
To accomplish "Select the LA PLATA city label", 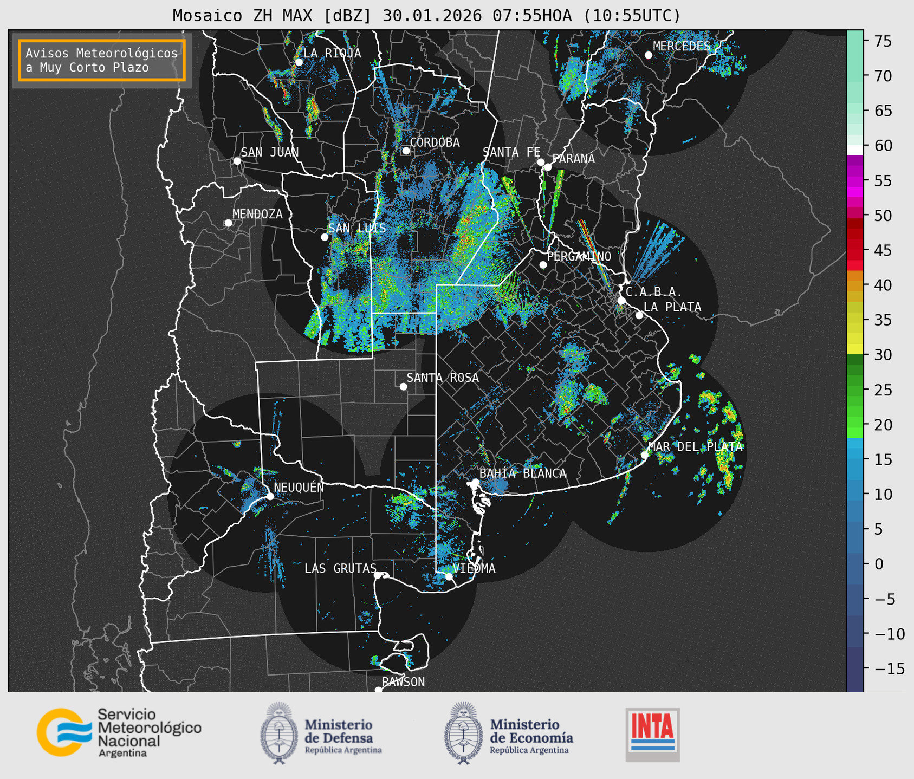I will (672, 307).
